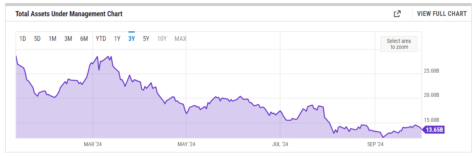Select the greyed 10Y time range
Viewport: 475px width, 156px height.
click(x=162, y=39)
